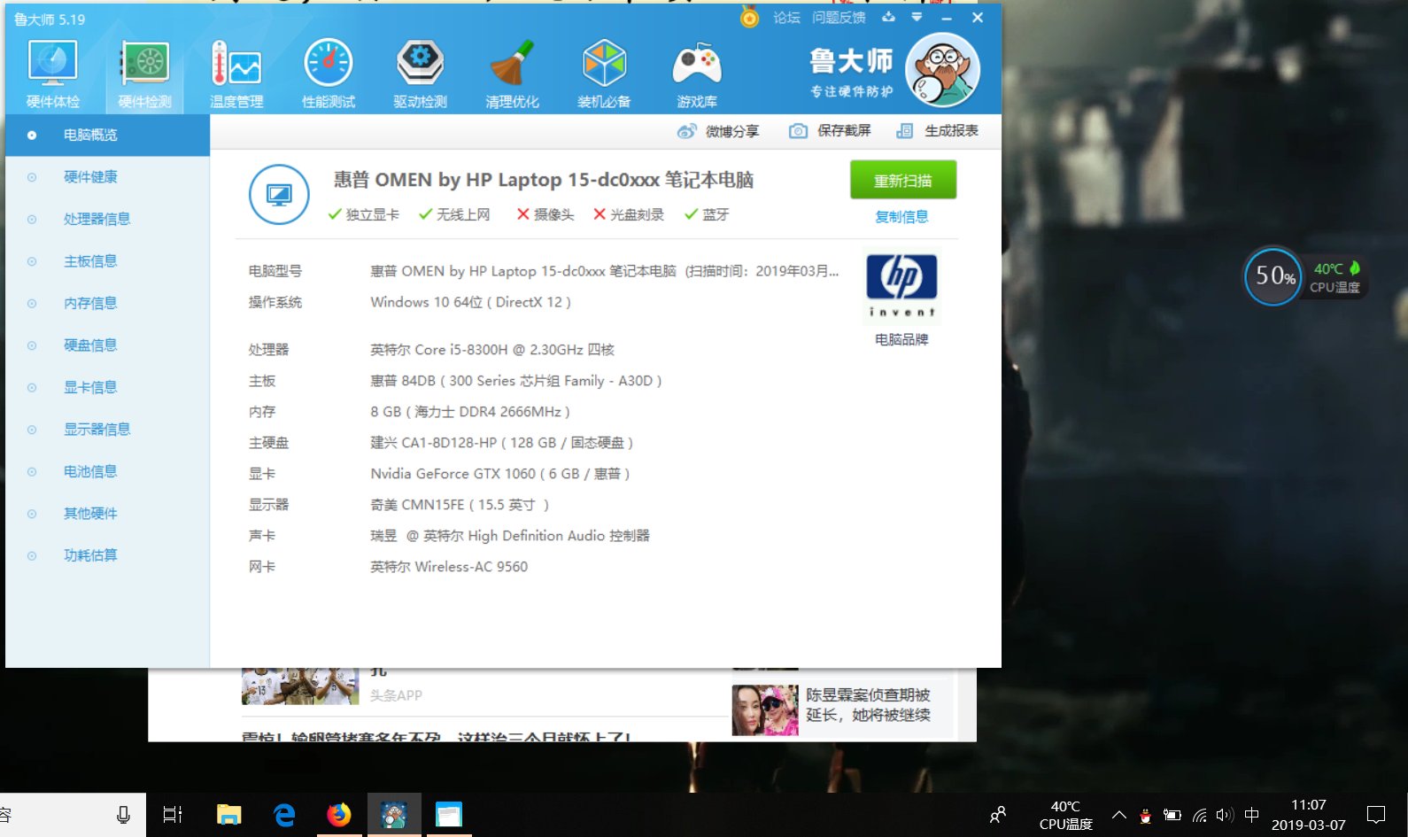Click the processor value 英特尔 Core i5-8300H
1408x837 pixels.
pyautogui.click(x=492, y=350)
